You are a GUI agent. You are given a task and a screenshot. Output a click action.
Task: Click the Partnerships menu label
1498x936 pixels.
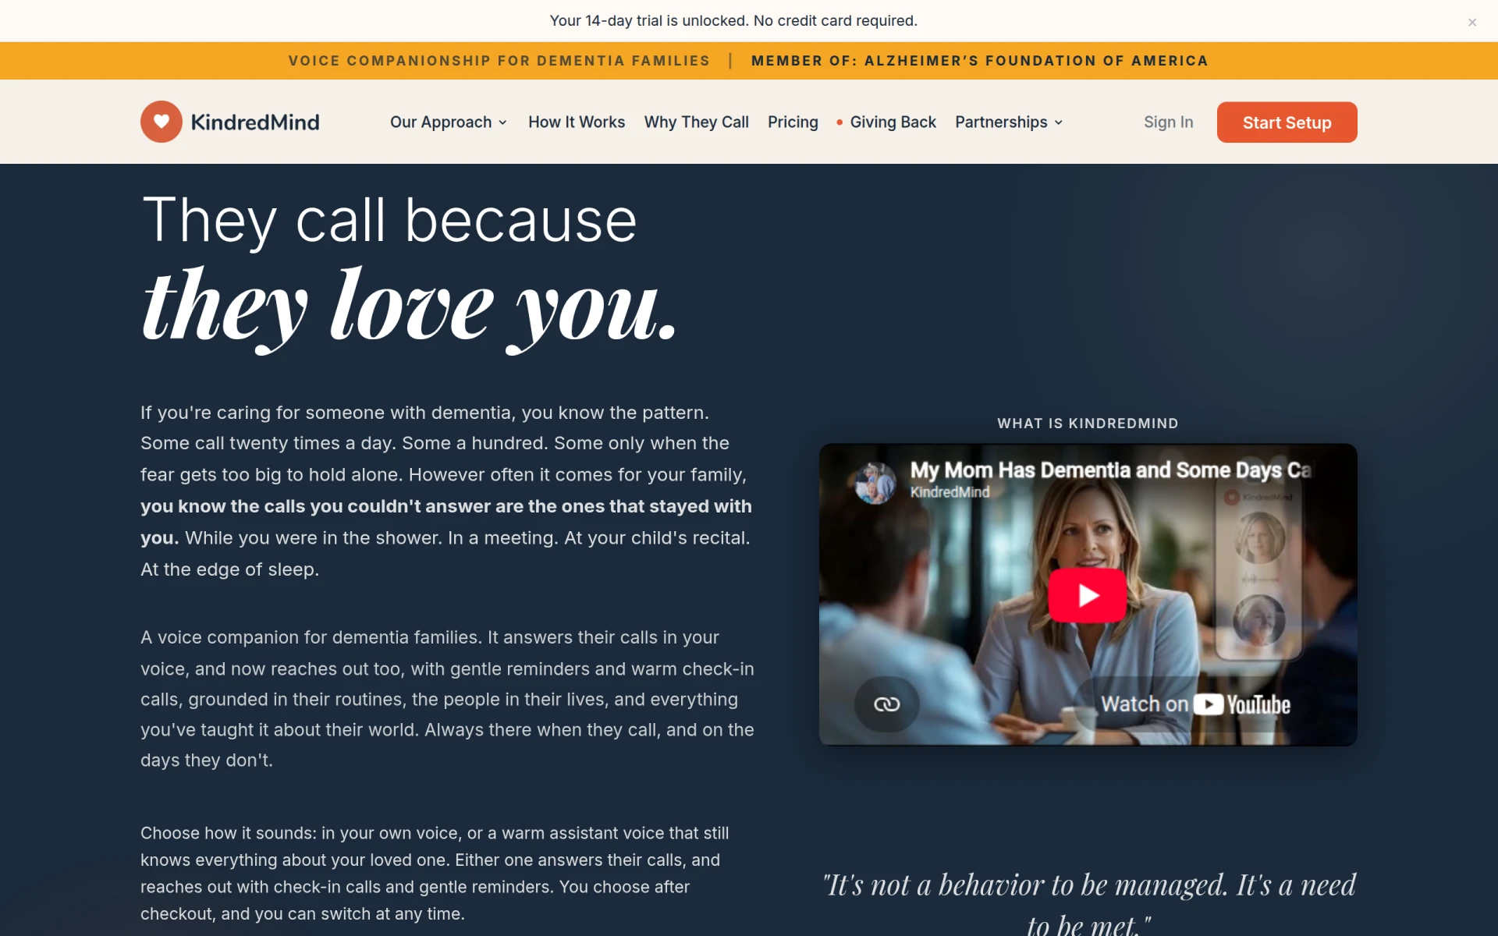click(x=1001, y=122)
